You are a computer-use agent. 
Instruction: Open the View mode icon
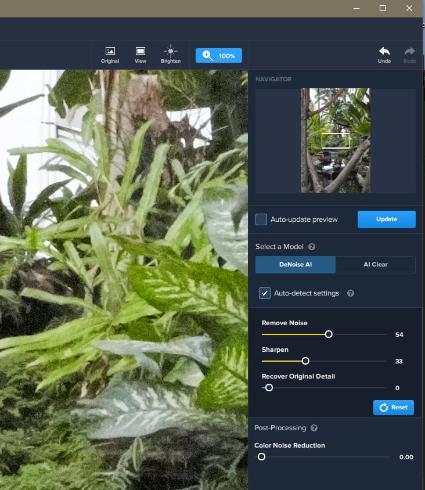coord(140,52)
